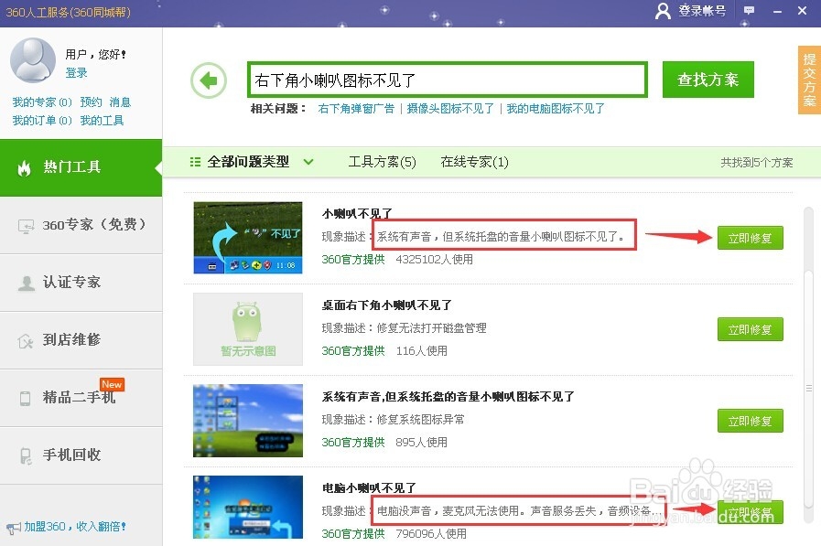Click thumbnail for 系统有声音 tray icon solution

(x=248, y=421)
